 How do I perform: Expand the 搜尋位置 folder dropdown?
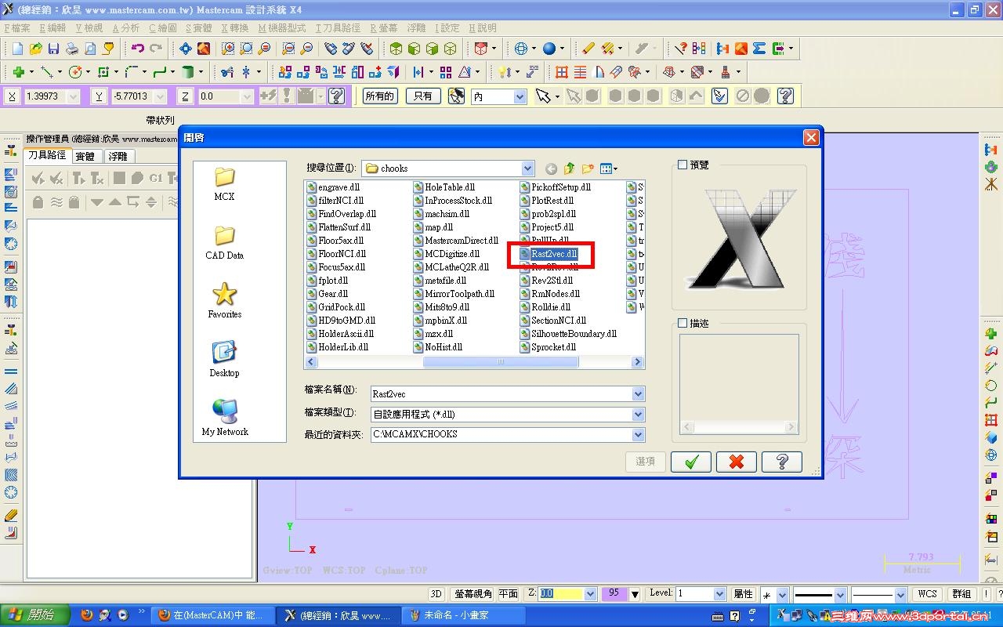click(527, 169)
